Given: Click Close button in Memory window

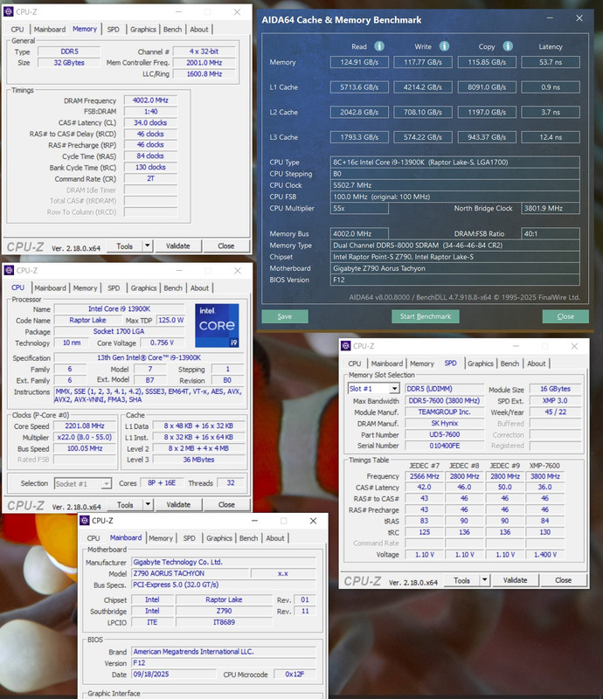Looking at the screenshot, I should point(226,246).
